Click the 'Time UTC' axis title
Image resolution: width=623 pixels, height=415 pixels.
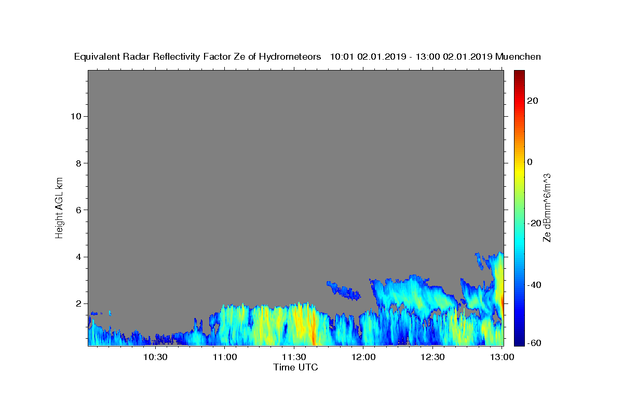point(295,367)
